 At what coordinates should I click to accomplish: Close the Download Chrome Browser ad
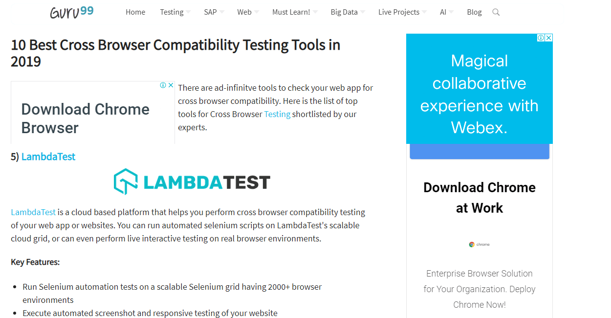tap(171, 85)
